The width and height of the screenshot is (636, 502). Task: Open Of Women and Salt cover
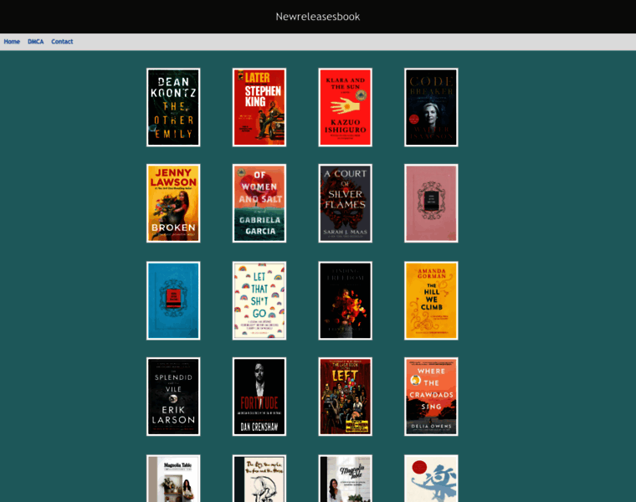[259, 203]
